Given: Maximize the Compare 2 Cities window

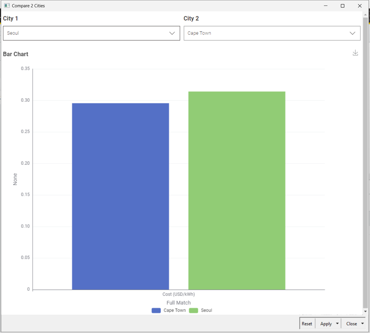Looking at the screenshot, I should click(343, 6).
